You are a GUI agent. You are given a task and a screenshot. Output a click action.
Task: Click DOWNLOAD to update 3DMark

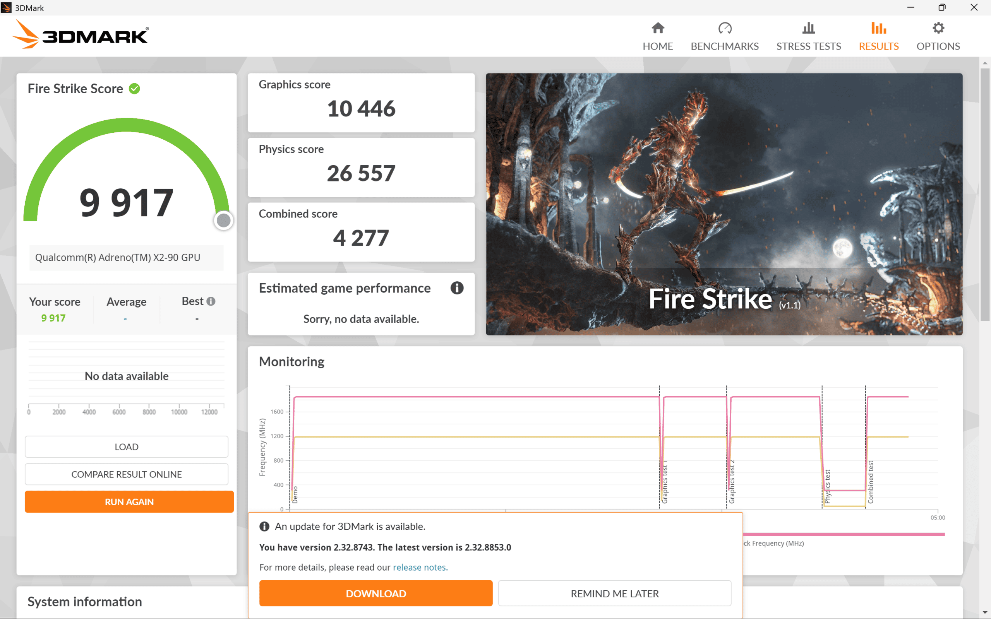coord(376,593)
